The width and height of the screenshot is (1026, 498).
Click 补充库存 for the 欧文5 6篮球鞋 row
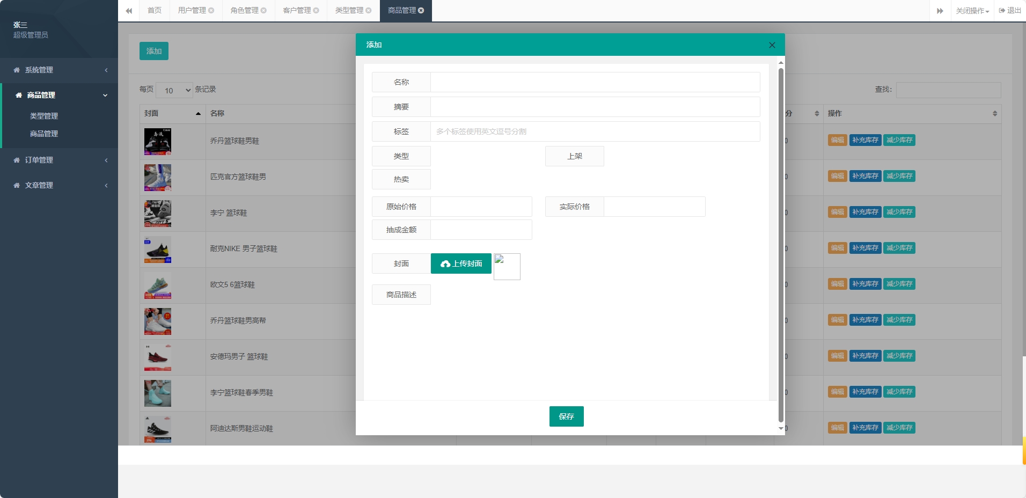(x=866, y=284)
